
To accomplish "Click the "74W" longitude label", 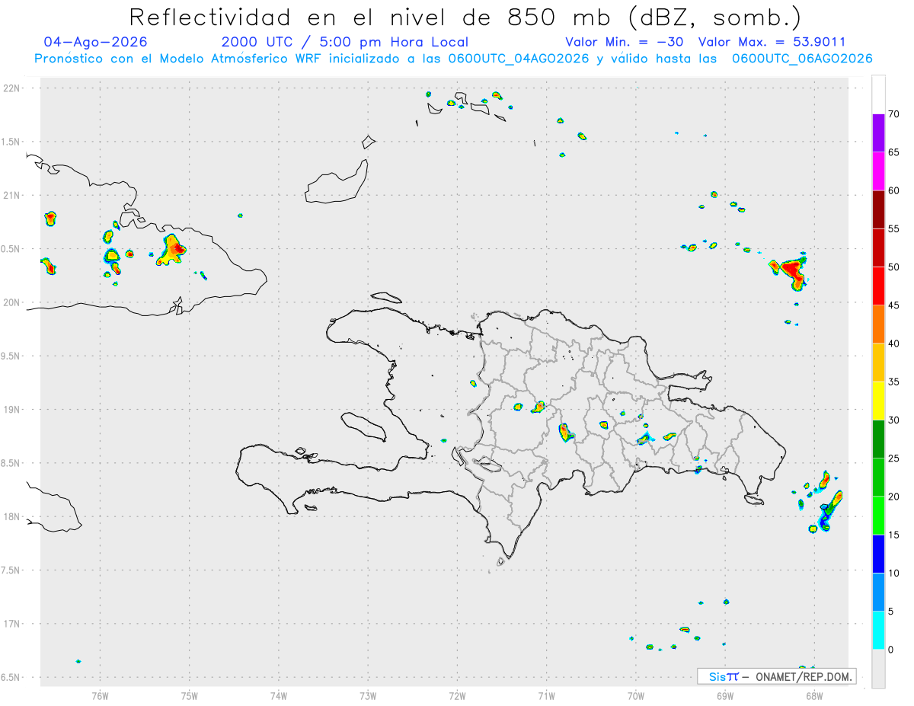I will tap(278, 695).
